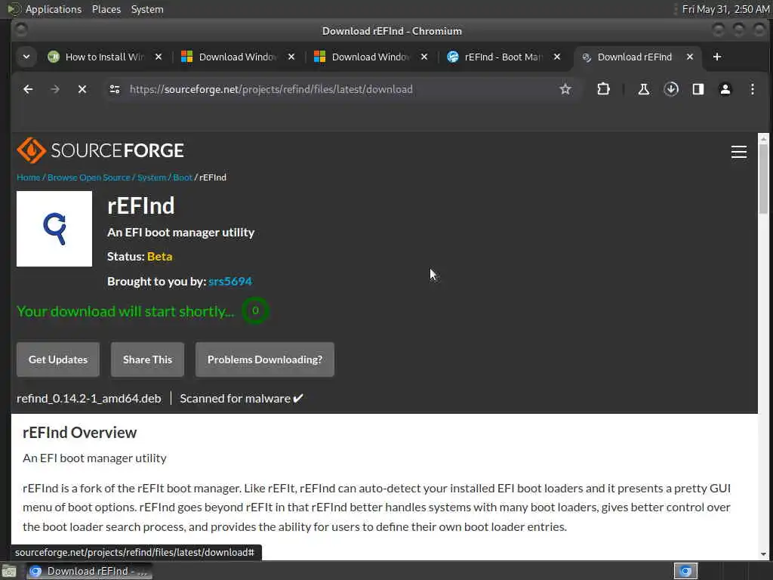Bookmark this page with the star icon

(565, 89)
